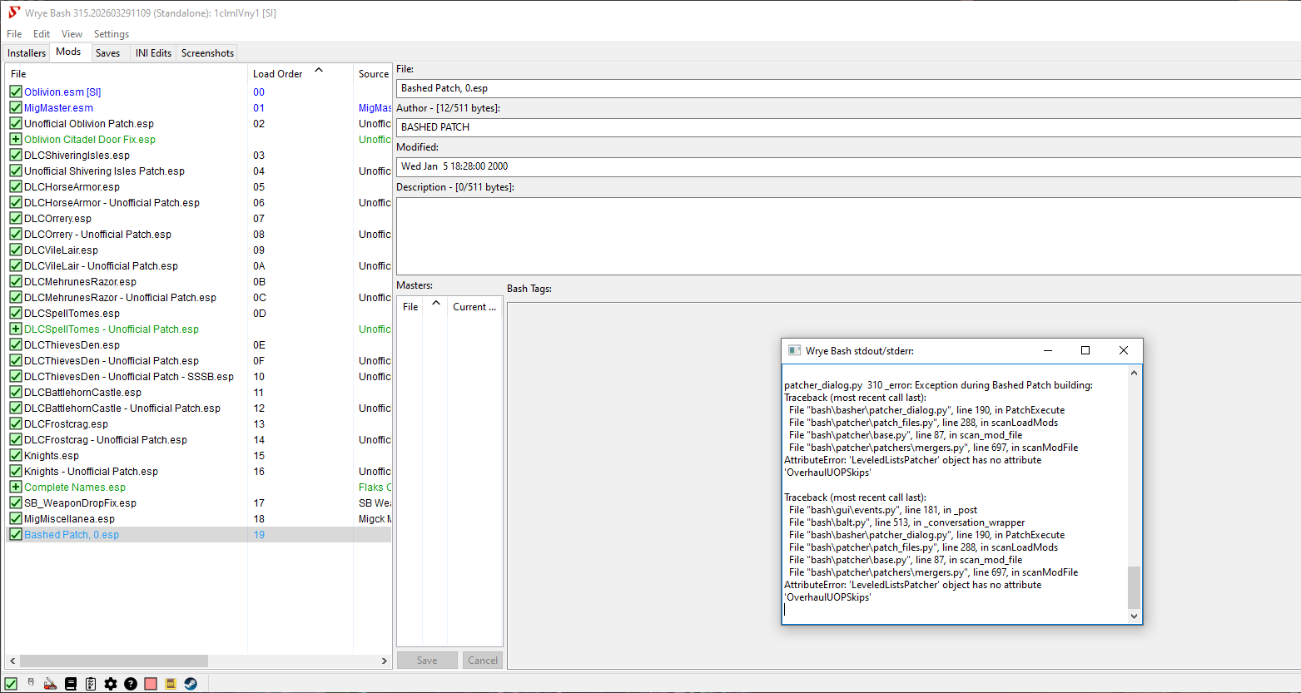
Task: Click the Steam launcher icon in status bar
Action: [x=191, y=684]
